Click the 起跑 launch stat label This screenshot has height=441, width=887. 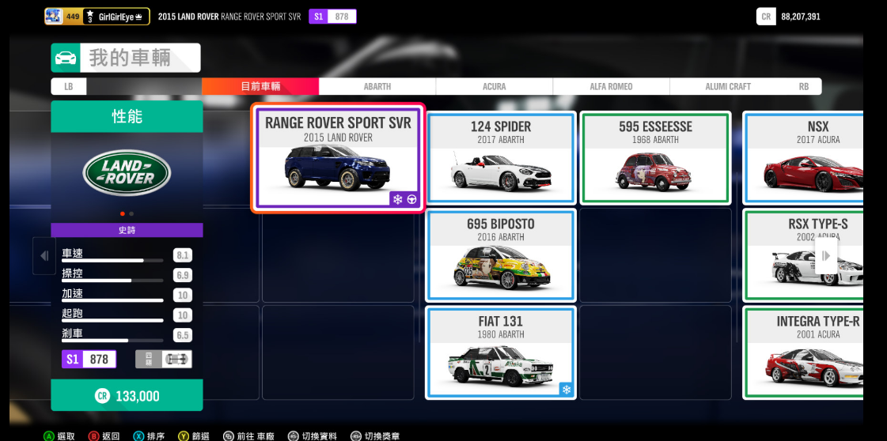(73, 314)
